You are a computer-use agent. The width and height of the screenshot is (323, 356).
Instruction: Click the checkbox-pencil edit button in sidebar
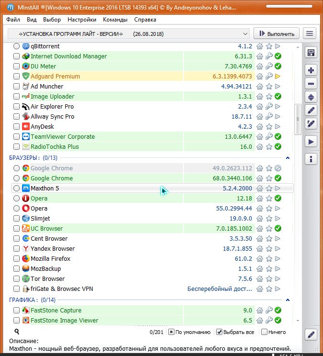click(x=311, y=124)
